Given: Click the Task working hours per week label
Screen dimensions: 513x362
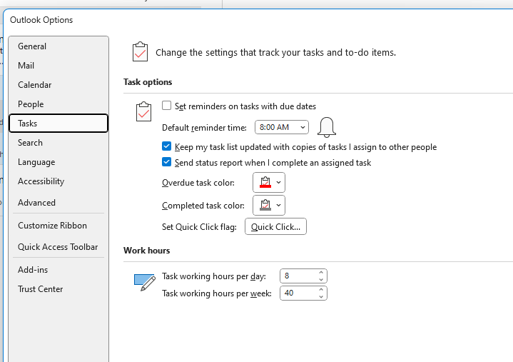Looking at the screenshot, I should tap(217, 293).
